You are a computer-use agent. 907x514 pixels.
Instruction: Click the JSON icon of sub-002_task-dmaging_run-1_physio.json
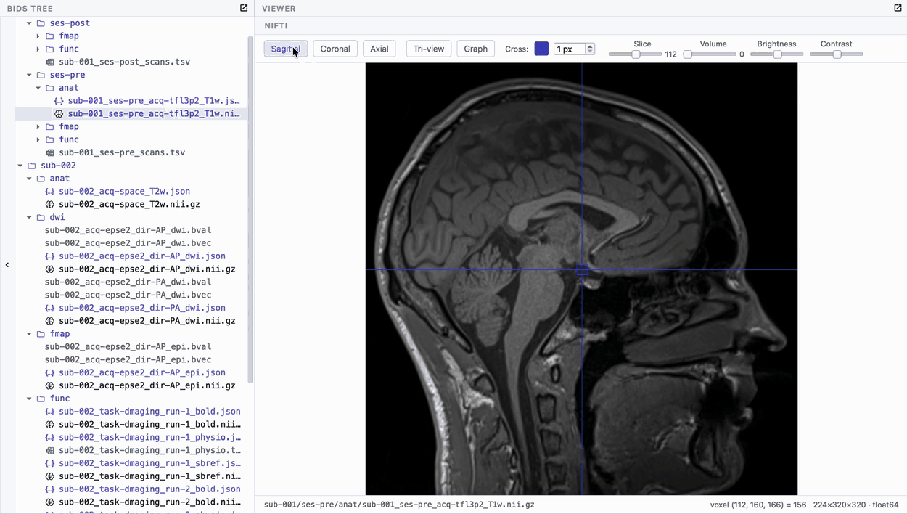click(x=50, y=438)
